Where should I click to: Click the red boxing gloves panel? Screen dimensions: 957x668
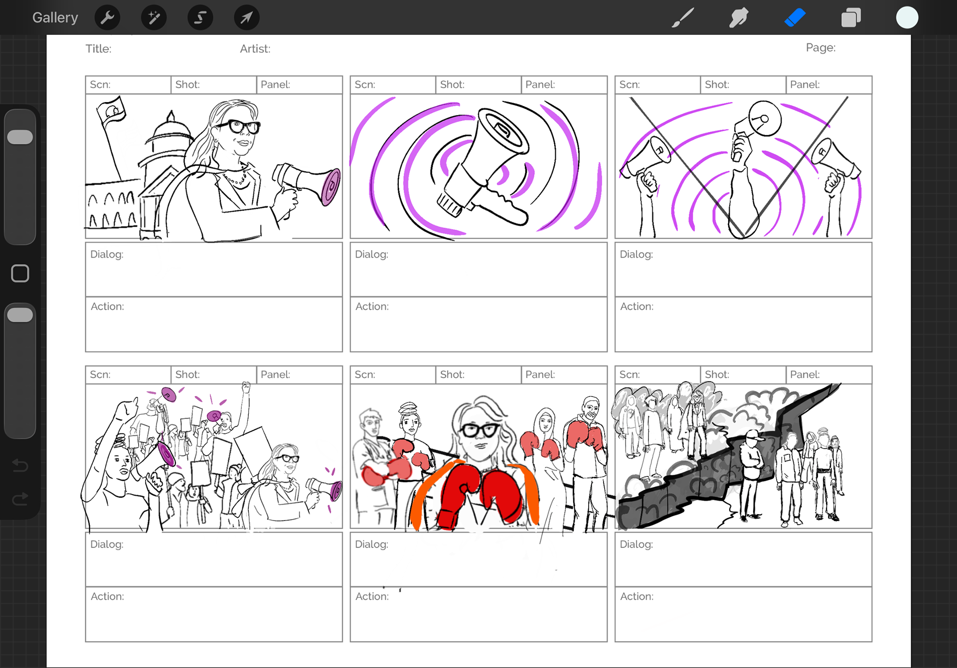pos(478,456)
